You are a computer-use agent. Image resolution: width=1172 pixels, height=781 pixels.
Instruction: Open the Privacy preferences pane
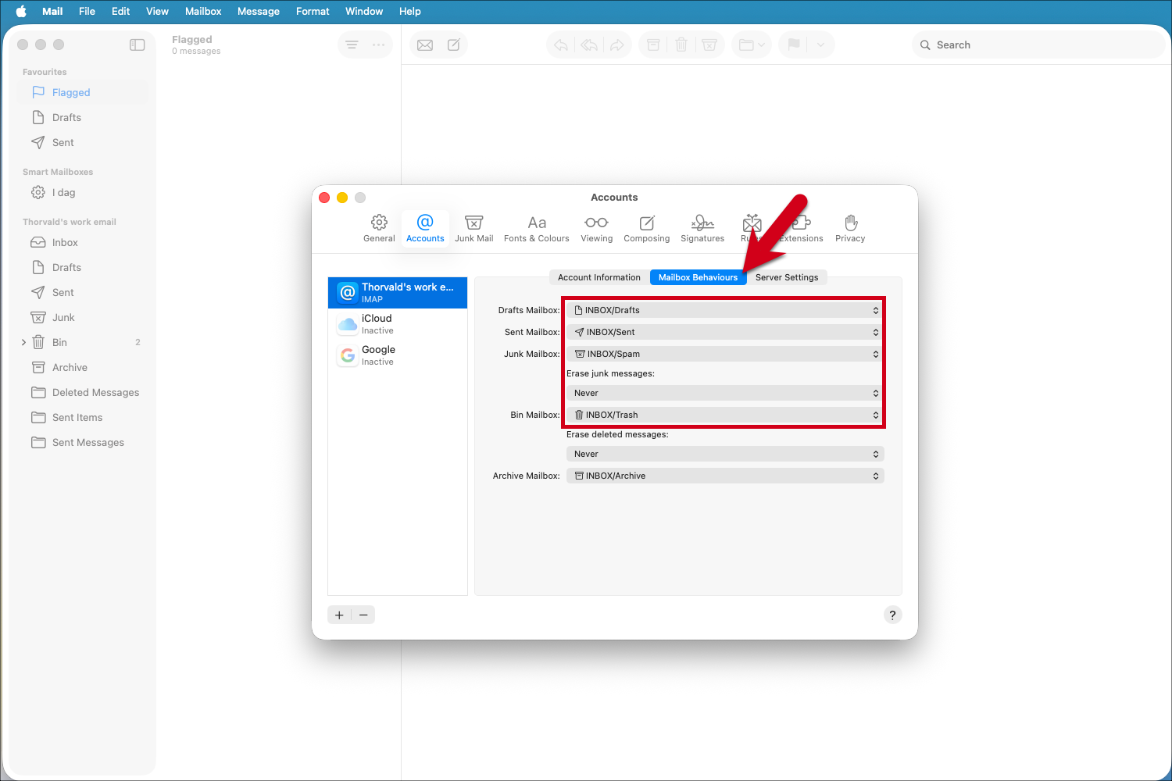point(849,228)
